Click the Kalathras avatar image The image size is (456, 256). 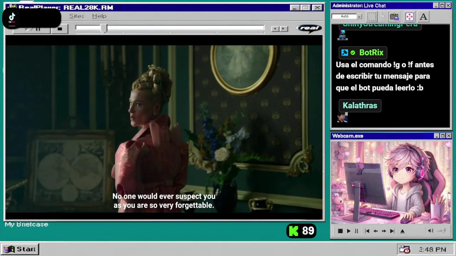(x=342, y=117)
